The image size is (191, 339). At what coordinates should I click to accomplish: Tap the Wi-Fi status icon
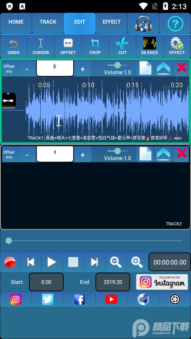tap(143, 6)
